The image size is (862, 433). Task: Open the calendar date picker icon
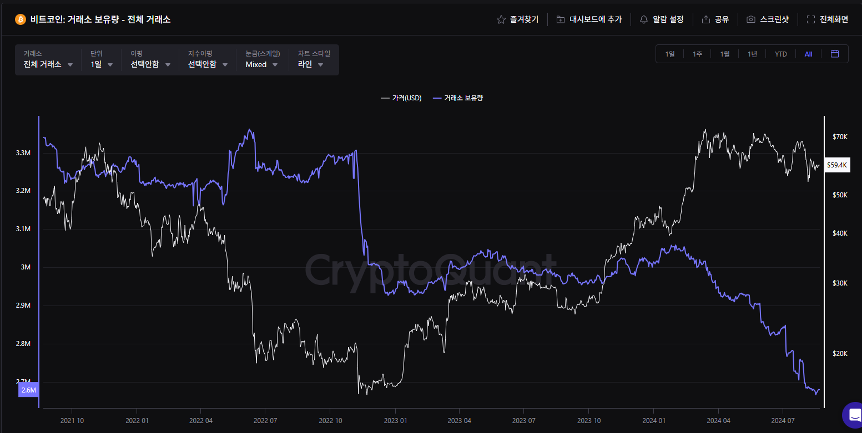pyautogui.click(x=835, y=54)
